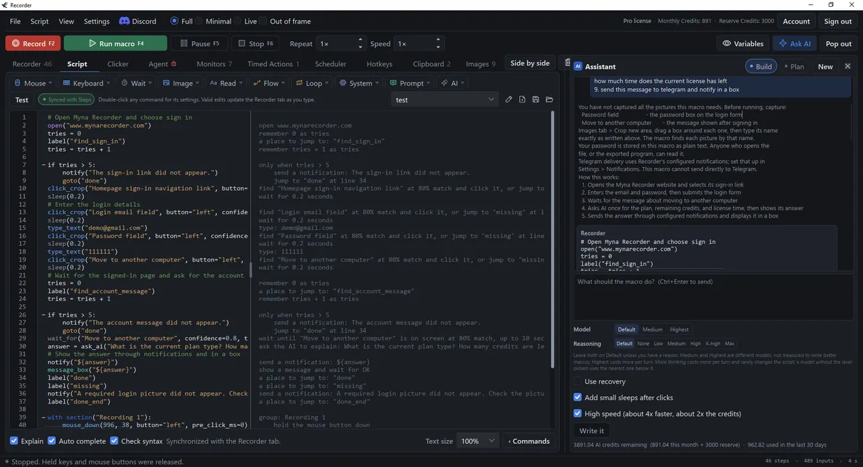The width and height of the screenshot is (863, 467).
Task: Open the View menu
Action: tap(66, 21)
